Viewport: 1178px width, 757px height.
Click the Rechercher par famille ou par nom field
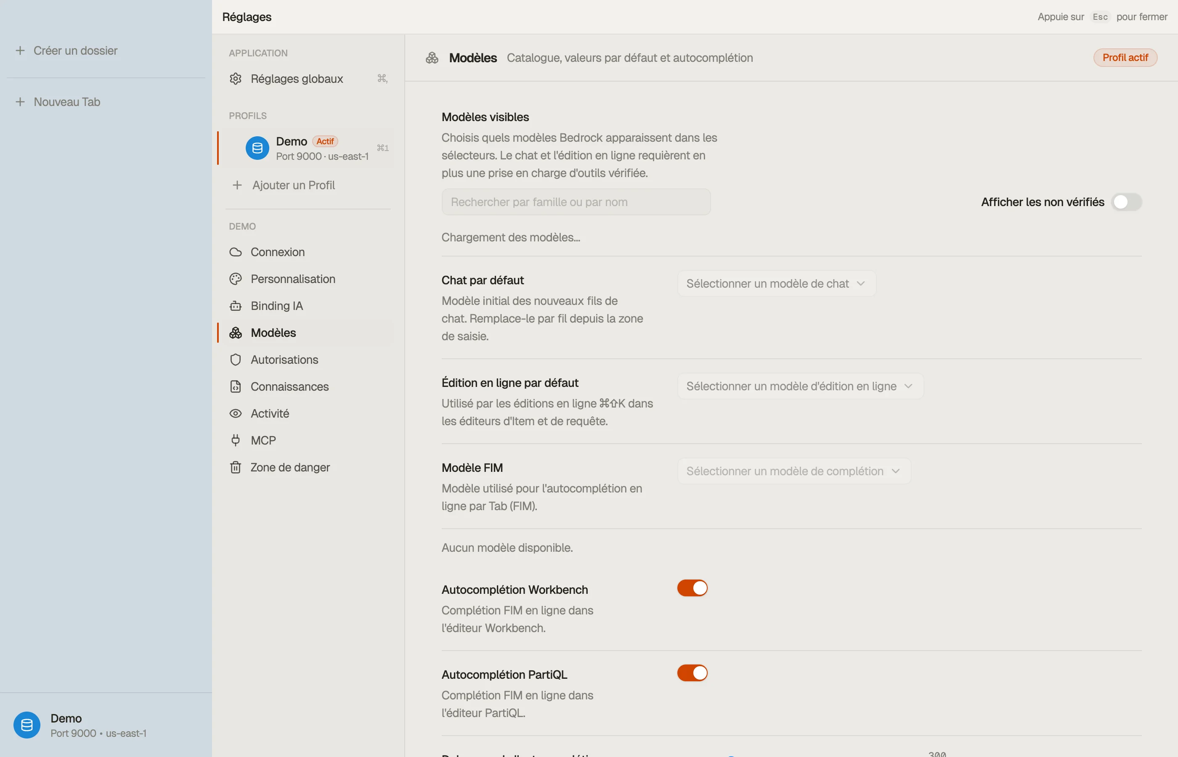pos(576,202)
